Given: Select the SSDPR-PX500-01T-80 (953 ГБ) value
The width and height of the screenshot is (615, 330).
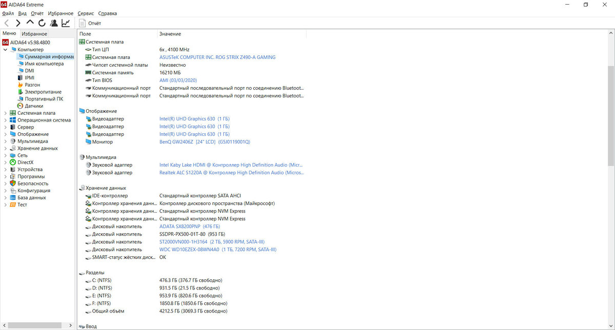Looking at the screenshot, I should point(192,234).
